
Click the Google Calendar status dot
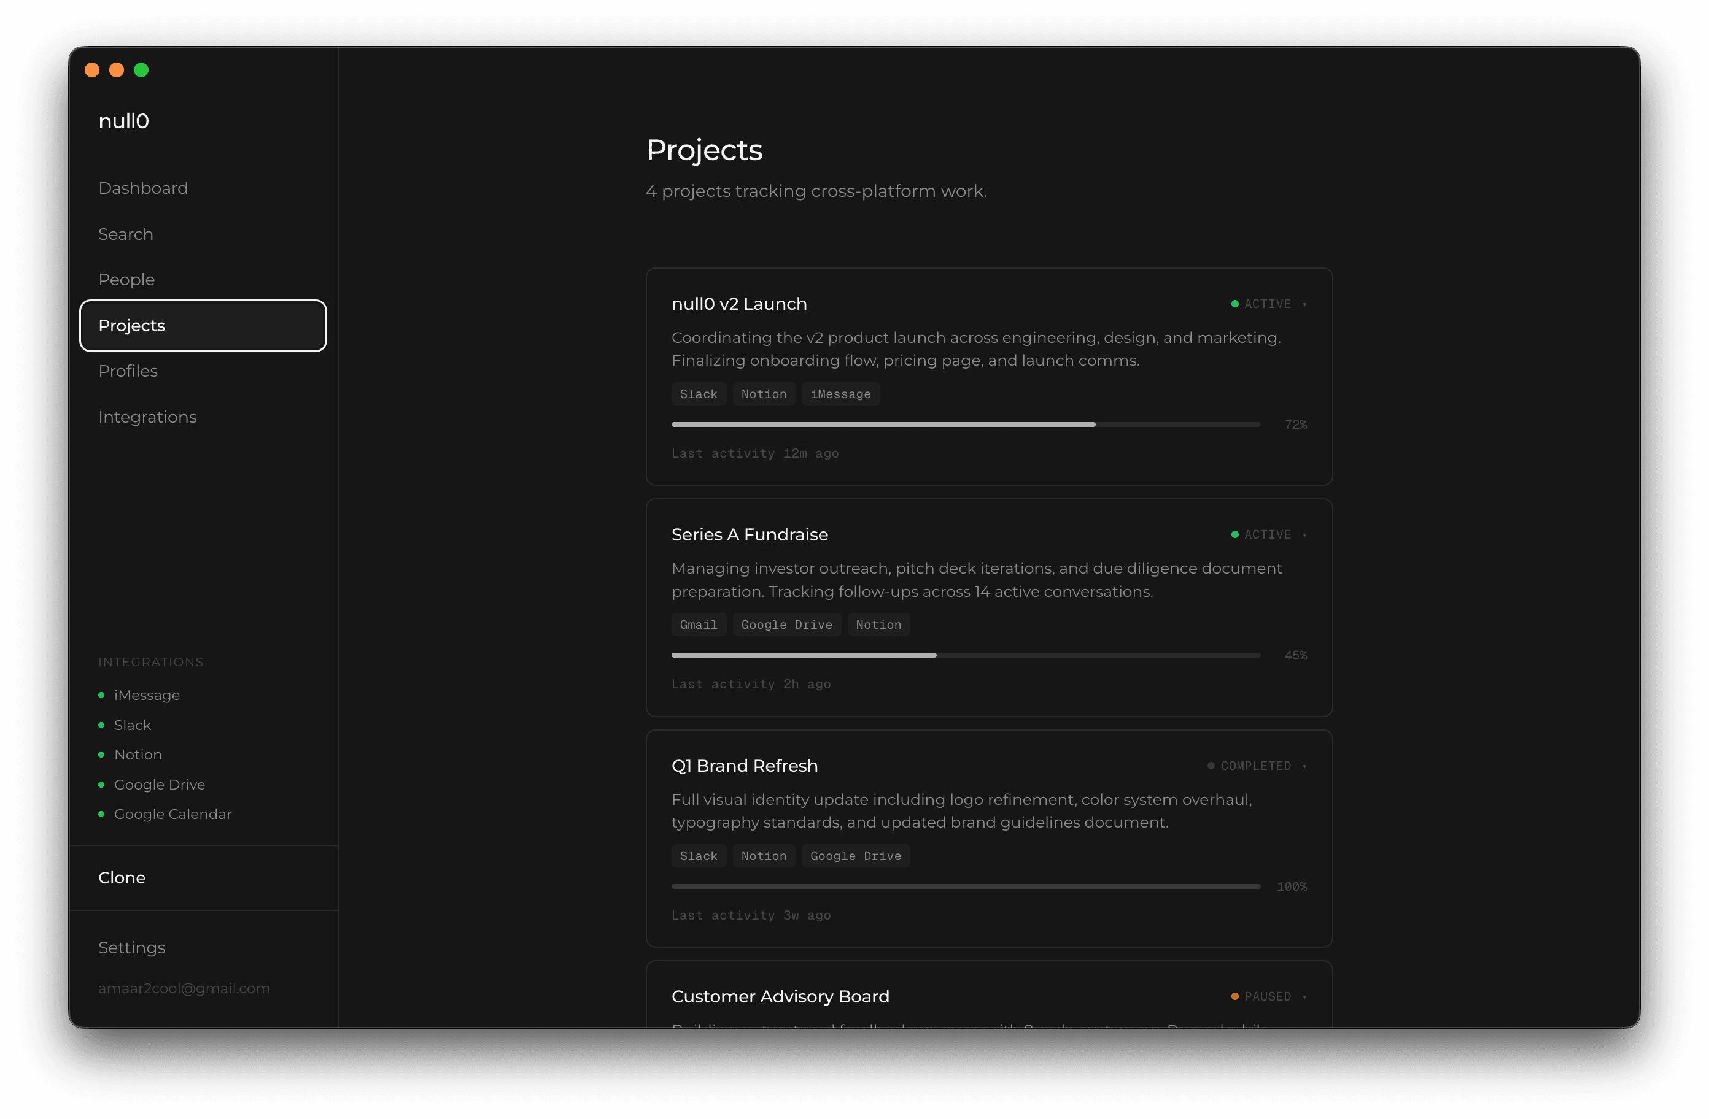pos(101,815)
